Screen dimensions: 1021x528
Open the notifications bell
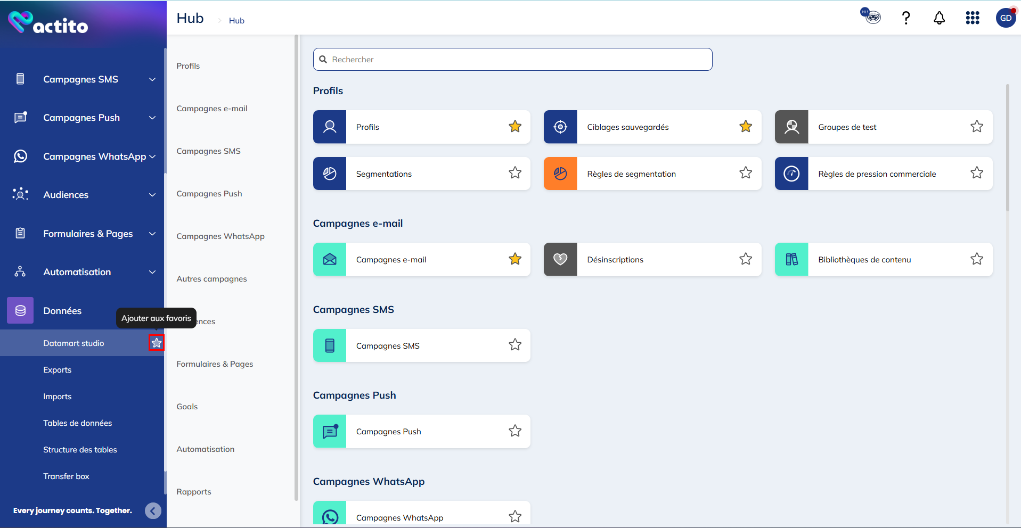point(939,18)
